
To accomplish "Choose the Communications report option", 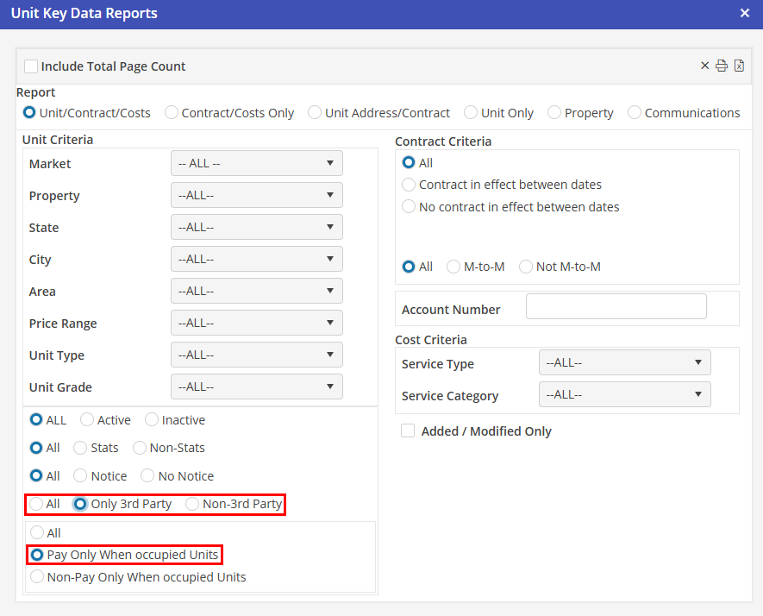I will [x=635, y=113].
